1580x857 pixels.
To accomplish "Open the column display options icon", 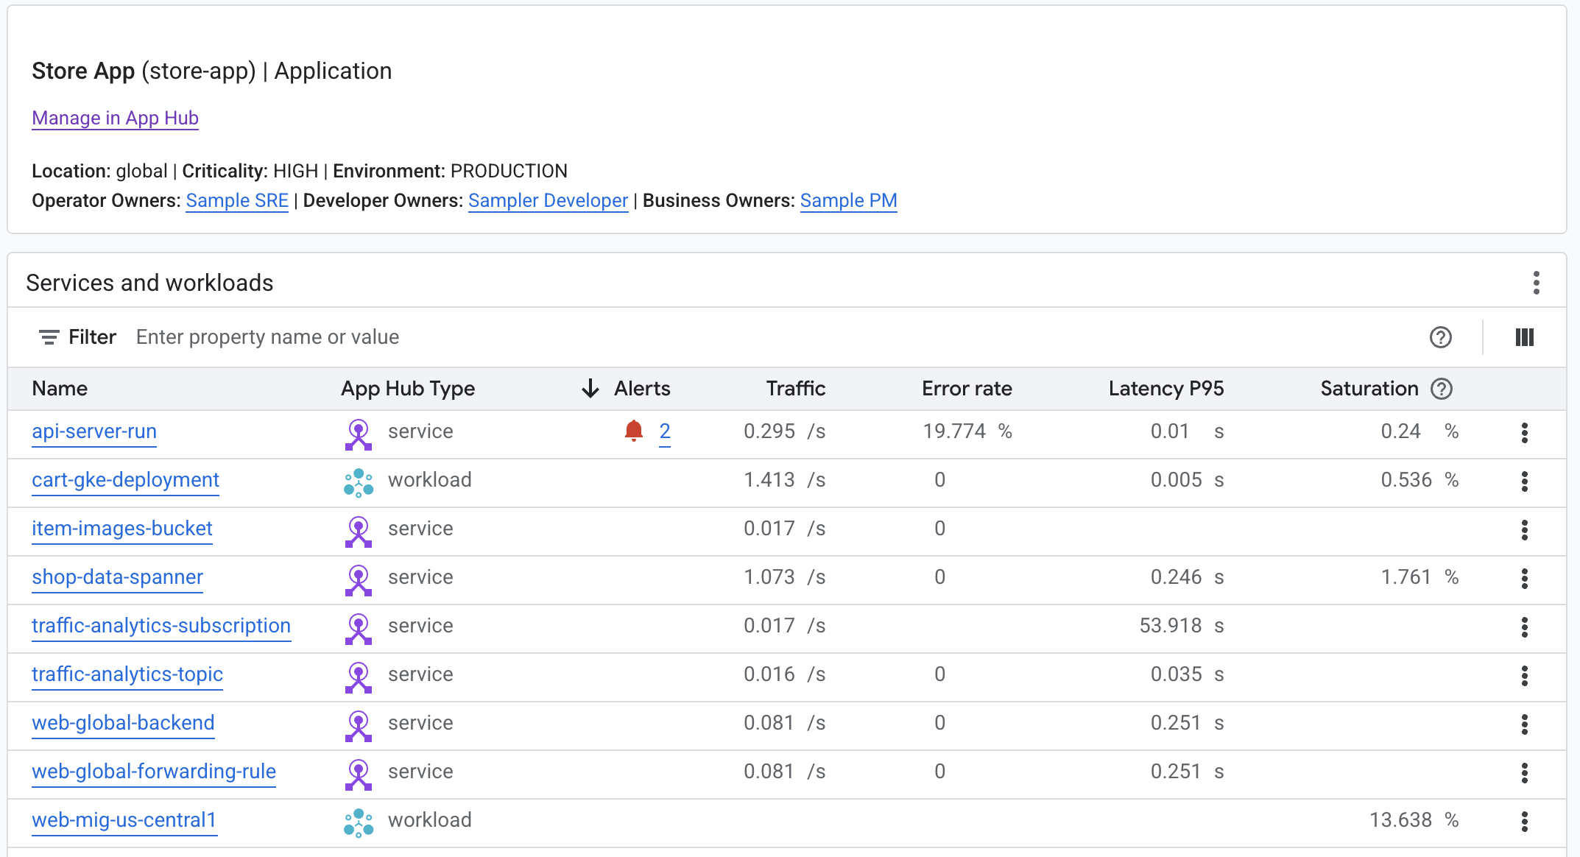I will pyautogui.click(x=1524, y=337).
